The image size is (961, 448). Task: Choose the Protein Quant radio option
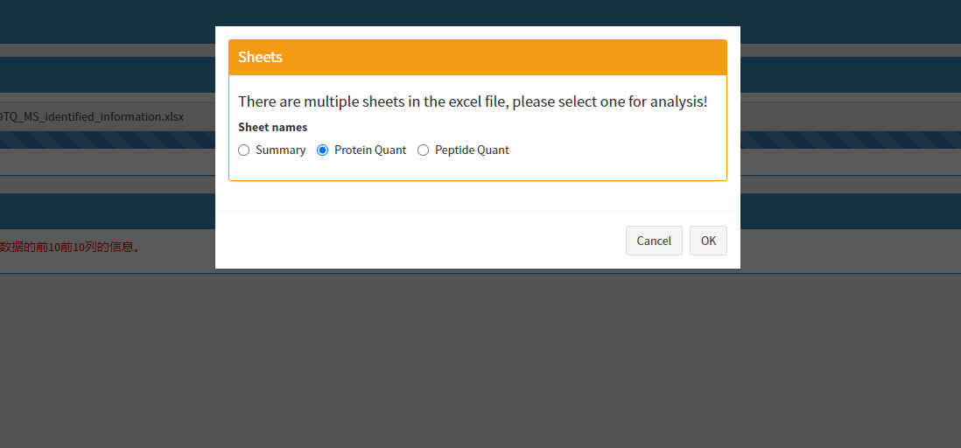click(x=323, y=150)
